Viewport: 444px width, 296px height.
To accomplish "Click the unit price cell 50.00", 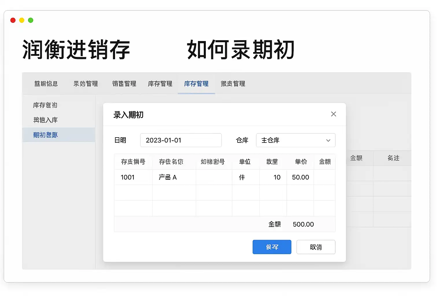I will [300, 177].
